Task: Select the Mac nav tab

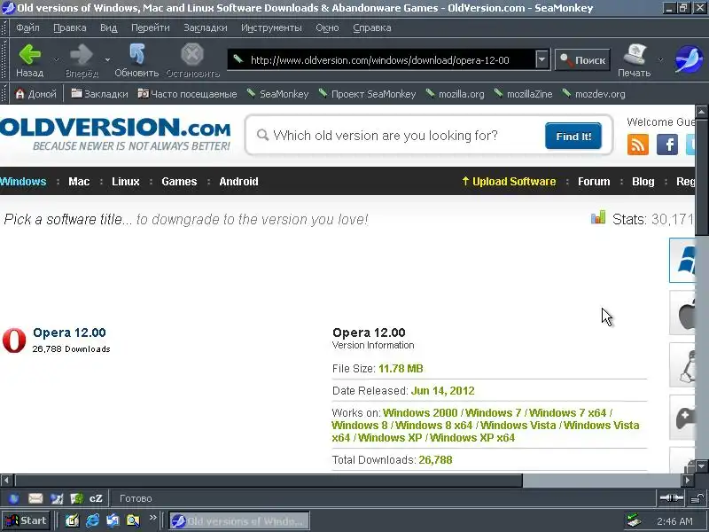Action: (79, 182)
